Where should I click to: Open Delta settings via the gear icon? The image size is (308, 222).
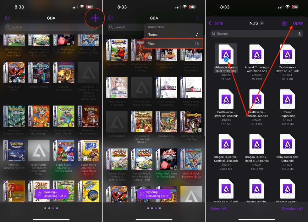pyautogui.click(x=7, y=18)
